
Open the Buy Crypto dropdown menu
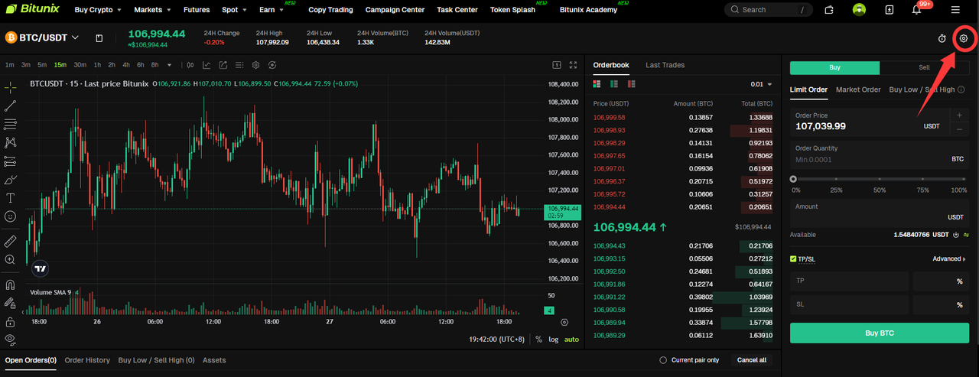[98, 10]
